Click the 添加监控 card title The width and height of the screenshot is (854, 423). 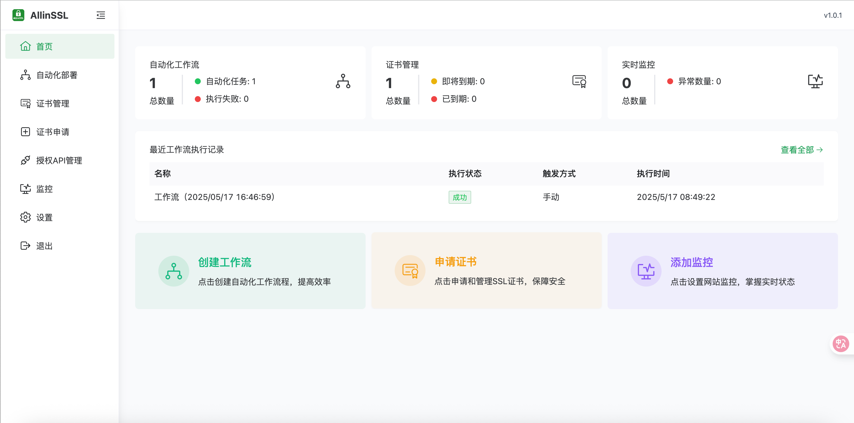click(x=692, y=263)
